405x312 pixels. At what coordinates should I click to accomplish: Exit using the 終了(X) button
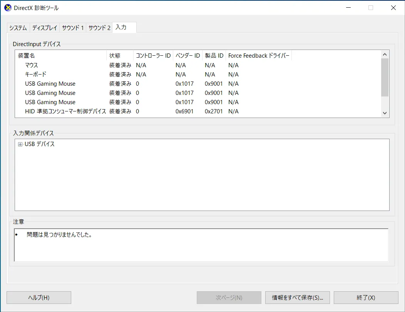[366, 297]
